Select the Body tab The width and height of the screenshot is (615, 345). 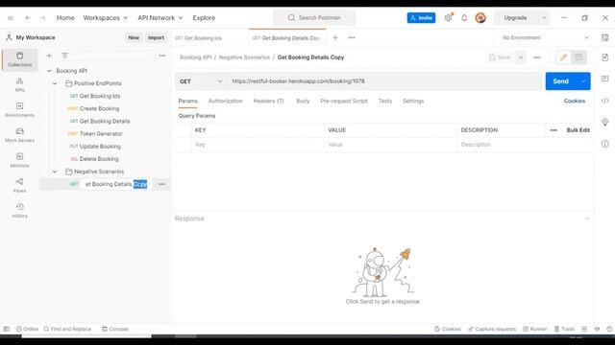click(303, 101)
